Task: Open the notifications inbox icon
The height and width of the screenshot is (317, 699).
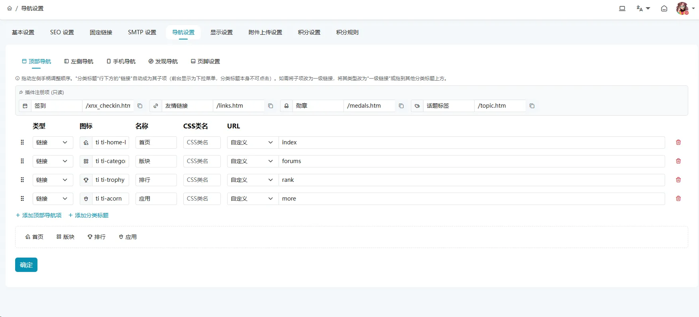Action: point(664,8)
